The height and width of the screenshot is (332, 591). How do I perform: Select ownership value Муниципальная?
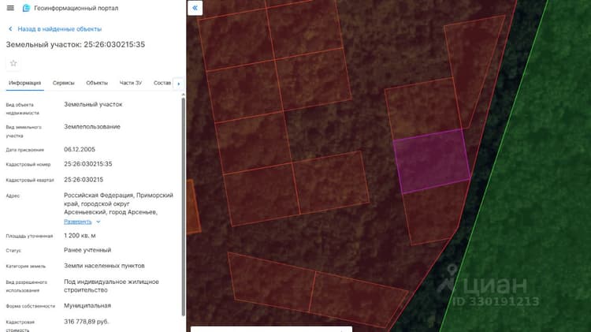(x=87, y=306)
